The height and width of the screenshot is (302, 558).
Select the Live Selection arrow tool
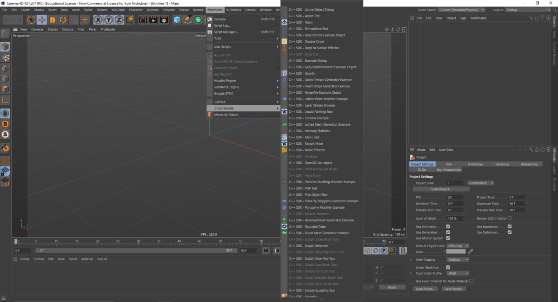tap(31, 19)
